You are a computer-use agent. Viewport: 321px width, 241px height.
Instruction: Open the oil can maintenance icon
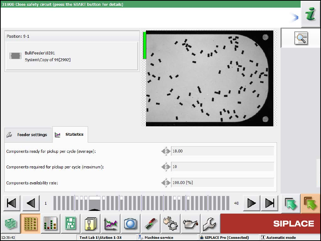pos(190,224)
